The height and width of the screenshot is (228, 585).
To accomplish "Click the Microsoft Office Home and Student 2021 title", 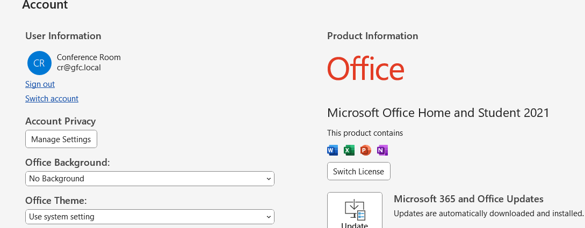I will point(438,113).
